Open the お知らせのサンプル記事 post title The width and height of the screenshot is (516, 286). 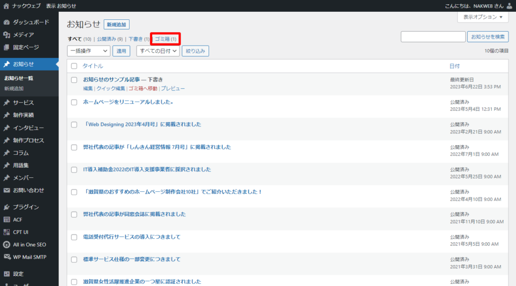[111, 80]
